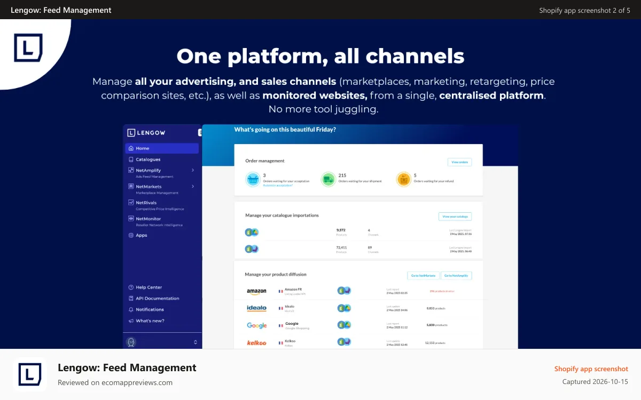Click the user avatar in sidebar footer
This screenshot has width=641, height=400.
click(131, 342)
